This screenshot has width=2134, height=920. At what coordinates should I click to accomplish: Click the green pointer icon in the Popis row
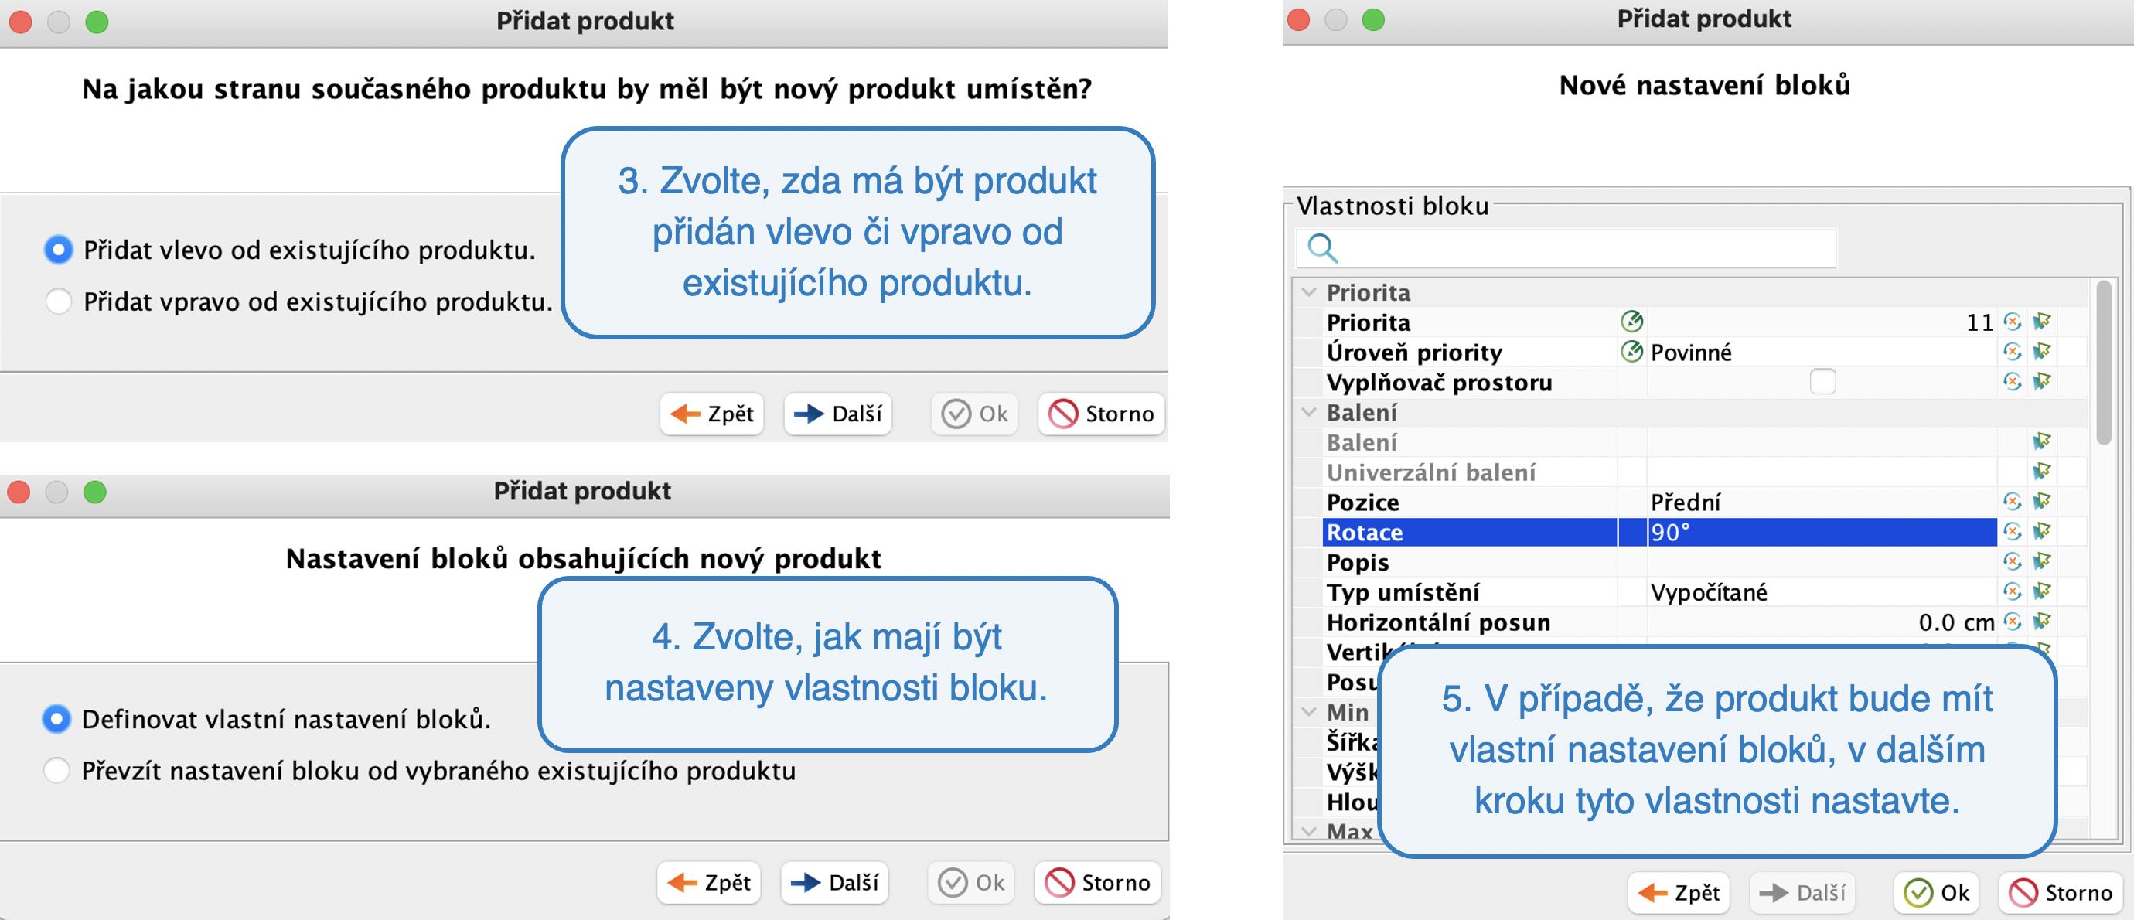2042,561
